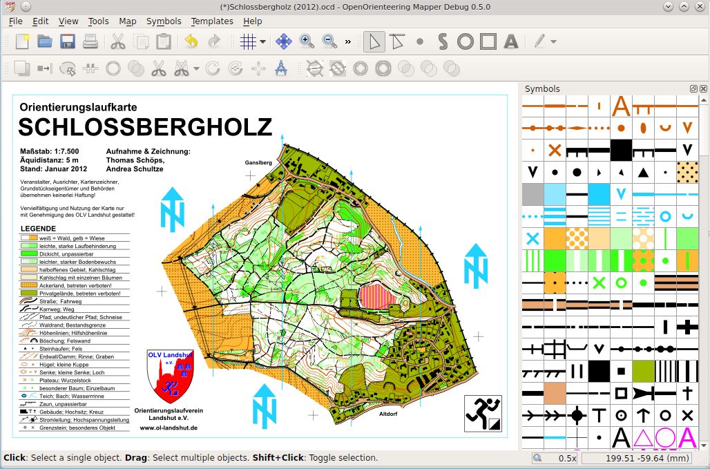Close the Symbols panel
Screen dimensions: 710x469
point(704,88)
